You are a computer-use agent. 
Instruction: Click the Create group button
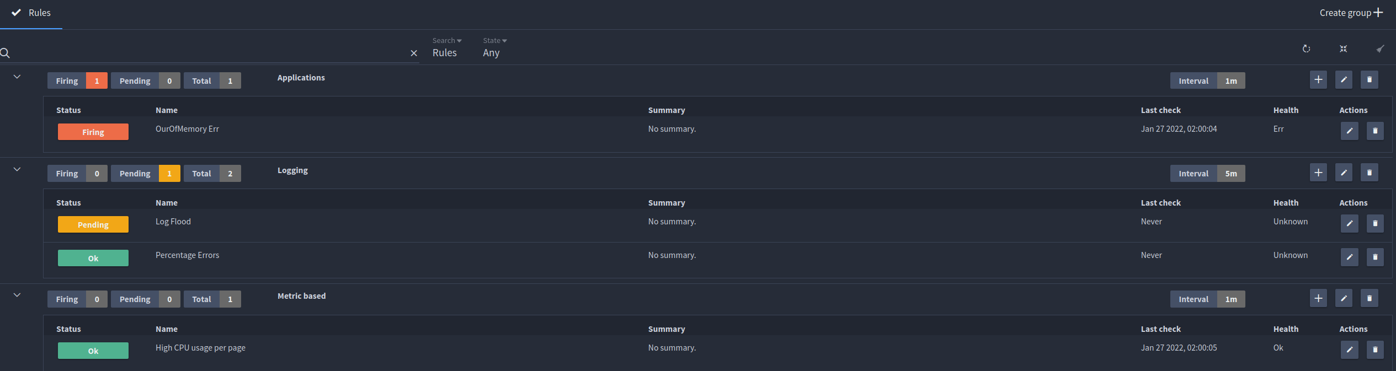[x=1351, y=13]
